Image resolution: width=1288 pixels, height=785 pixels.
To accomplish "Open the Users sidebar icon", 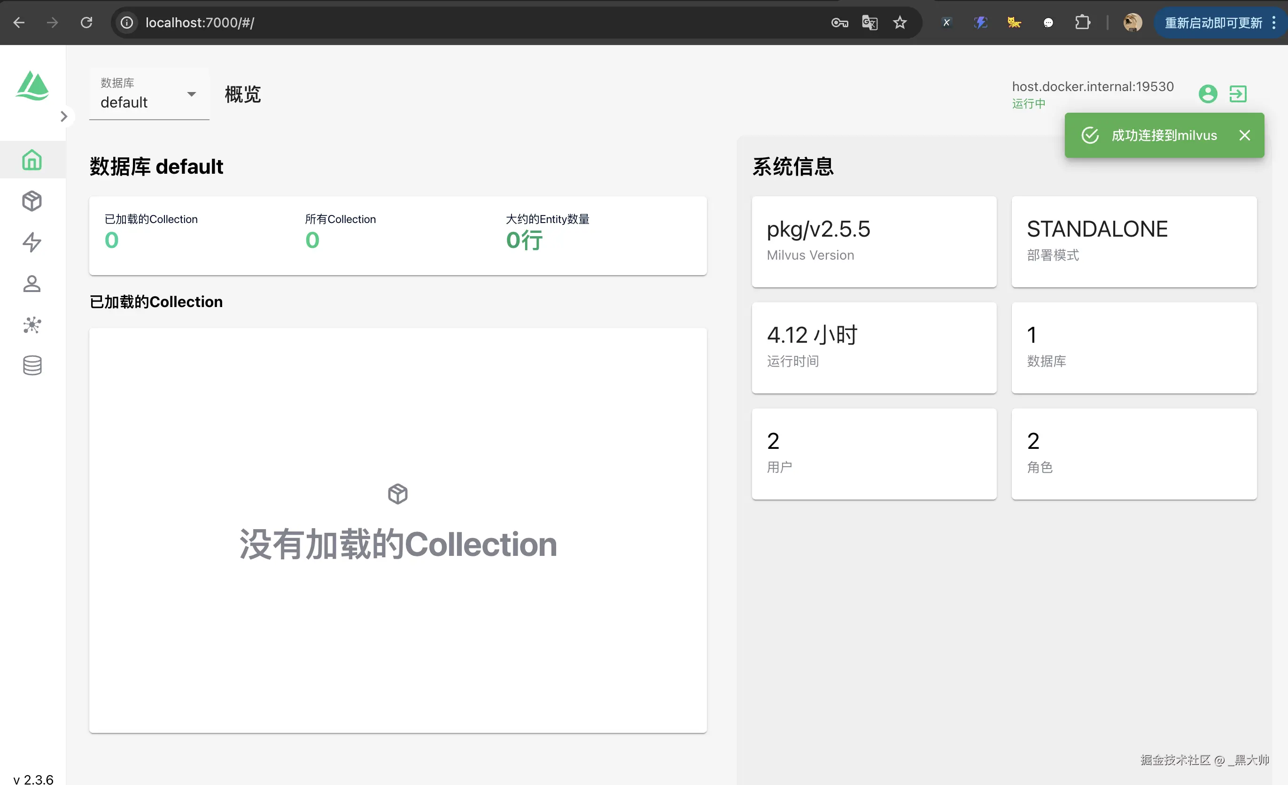I will [32, 284].
